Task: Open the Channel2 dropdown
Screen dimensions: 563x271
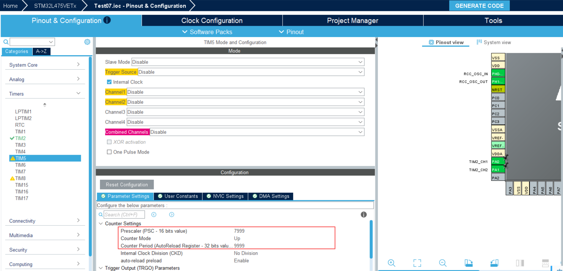Action: tap(246, 102)
